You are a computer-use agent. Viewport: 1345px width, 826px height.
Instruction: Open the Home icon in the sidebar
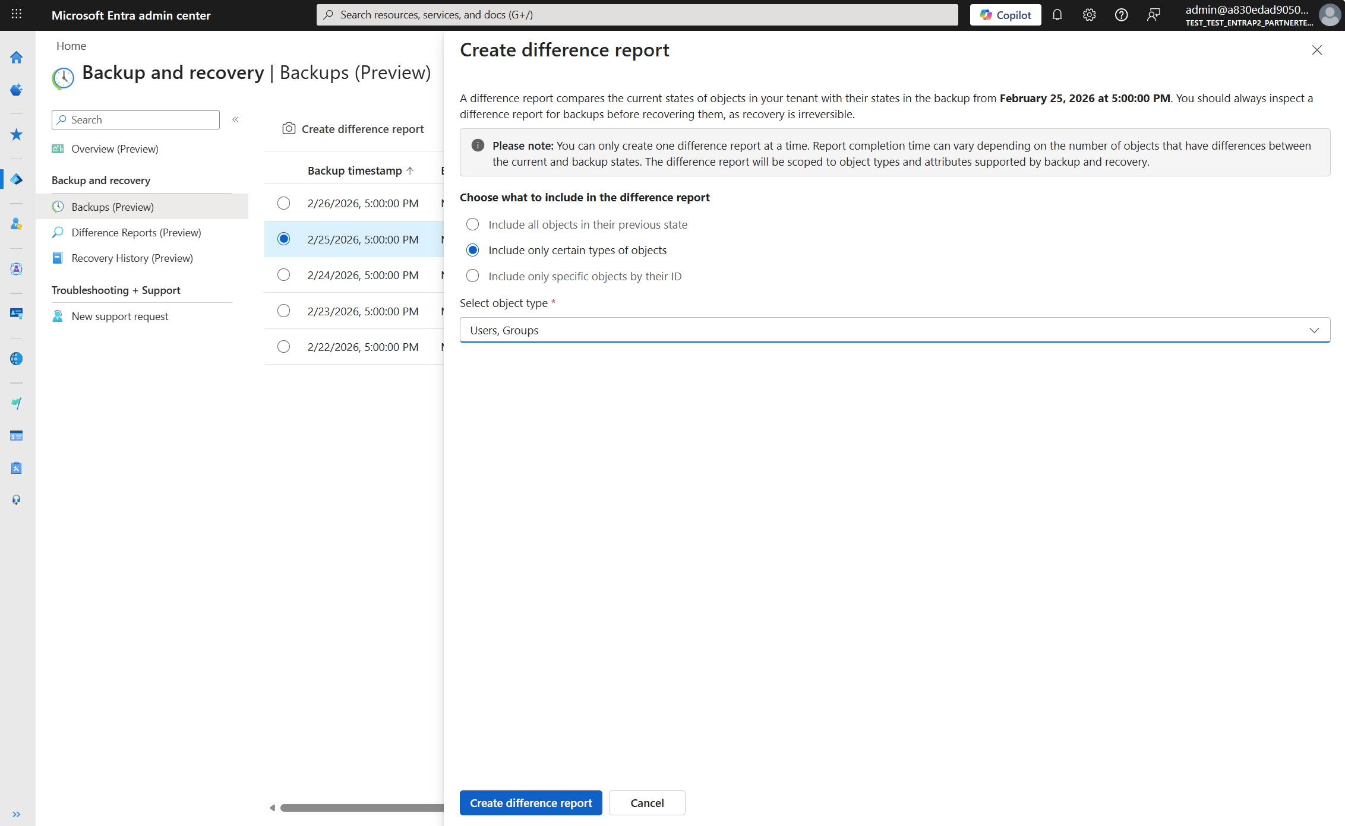click(x=16, y=58)
